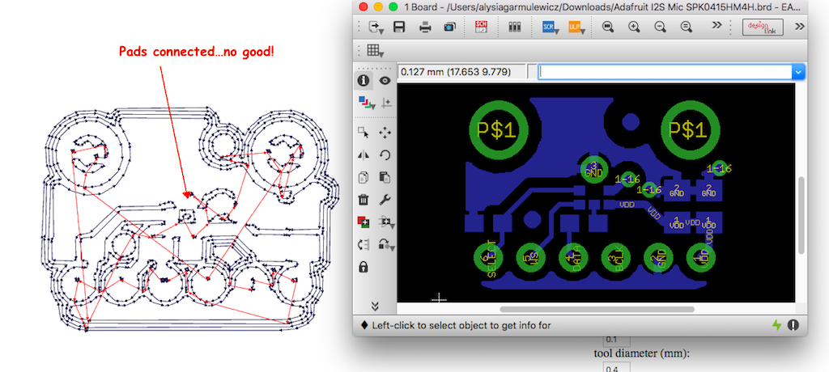Click the DATA header pad
The width and height of the screenshot is (829, 372).
(x=576, y=257)
